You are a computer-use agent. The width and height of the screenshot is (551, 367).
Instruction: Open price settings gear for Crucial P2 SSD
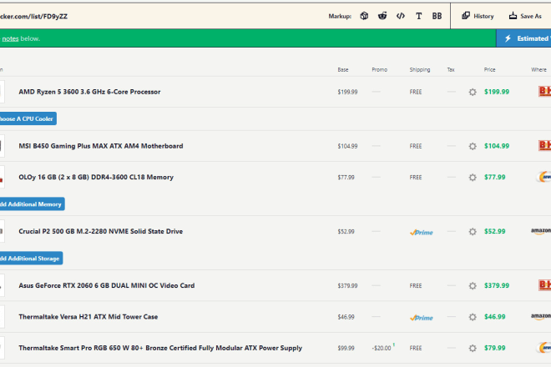pos(473,232)
